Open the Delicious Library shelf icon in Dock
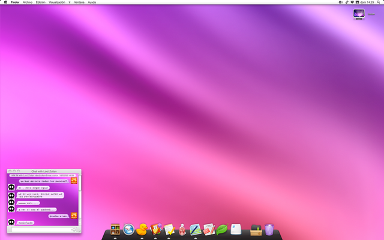This screenshot has width=384, height=240. coord(115,229)
